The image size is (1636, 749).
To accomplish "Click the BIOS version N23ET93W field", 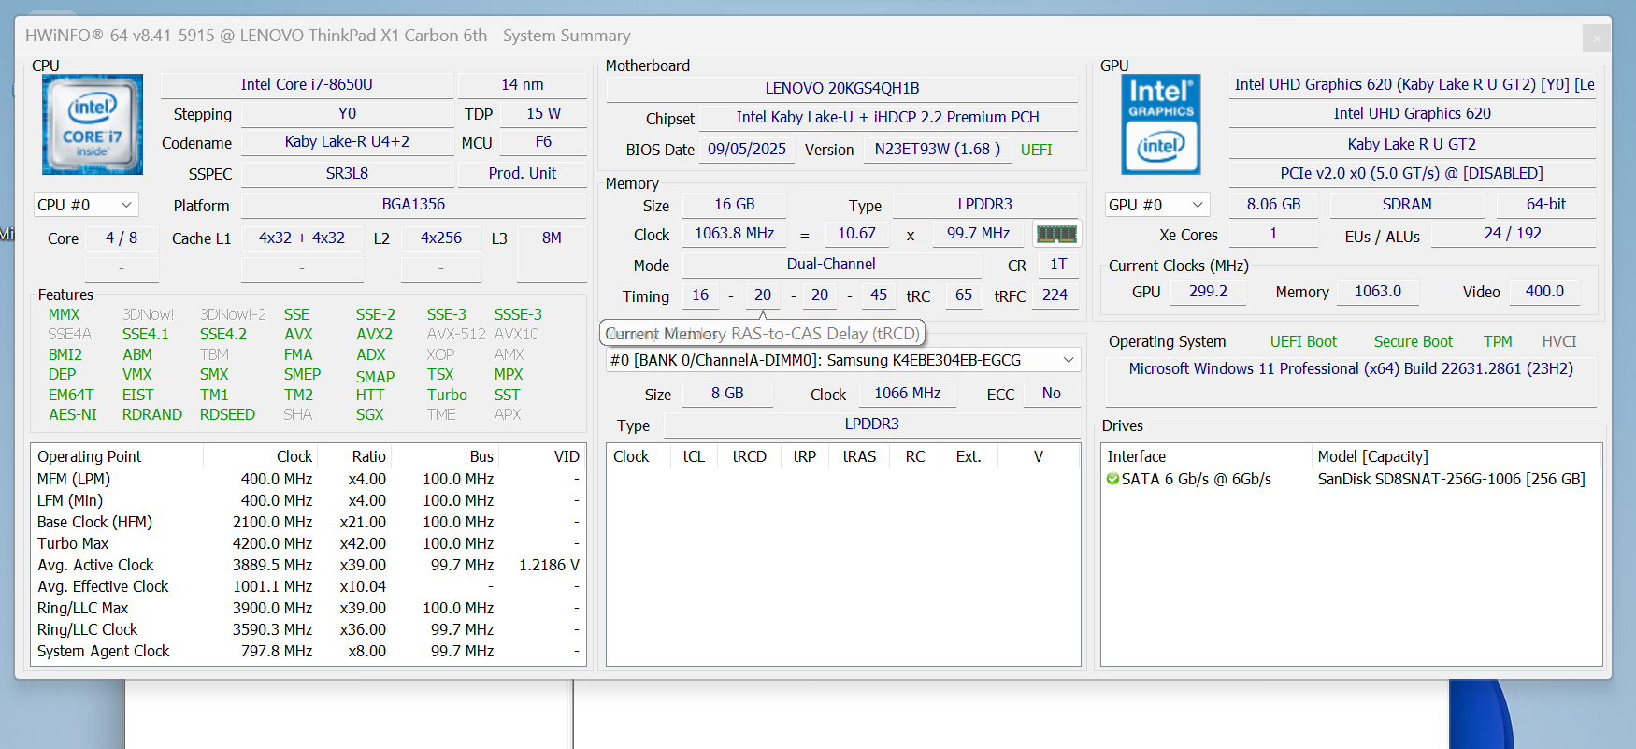I will point(938,149).
